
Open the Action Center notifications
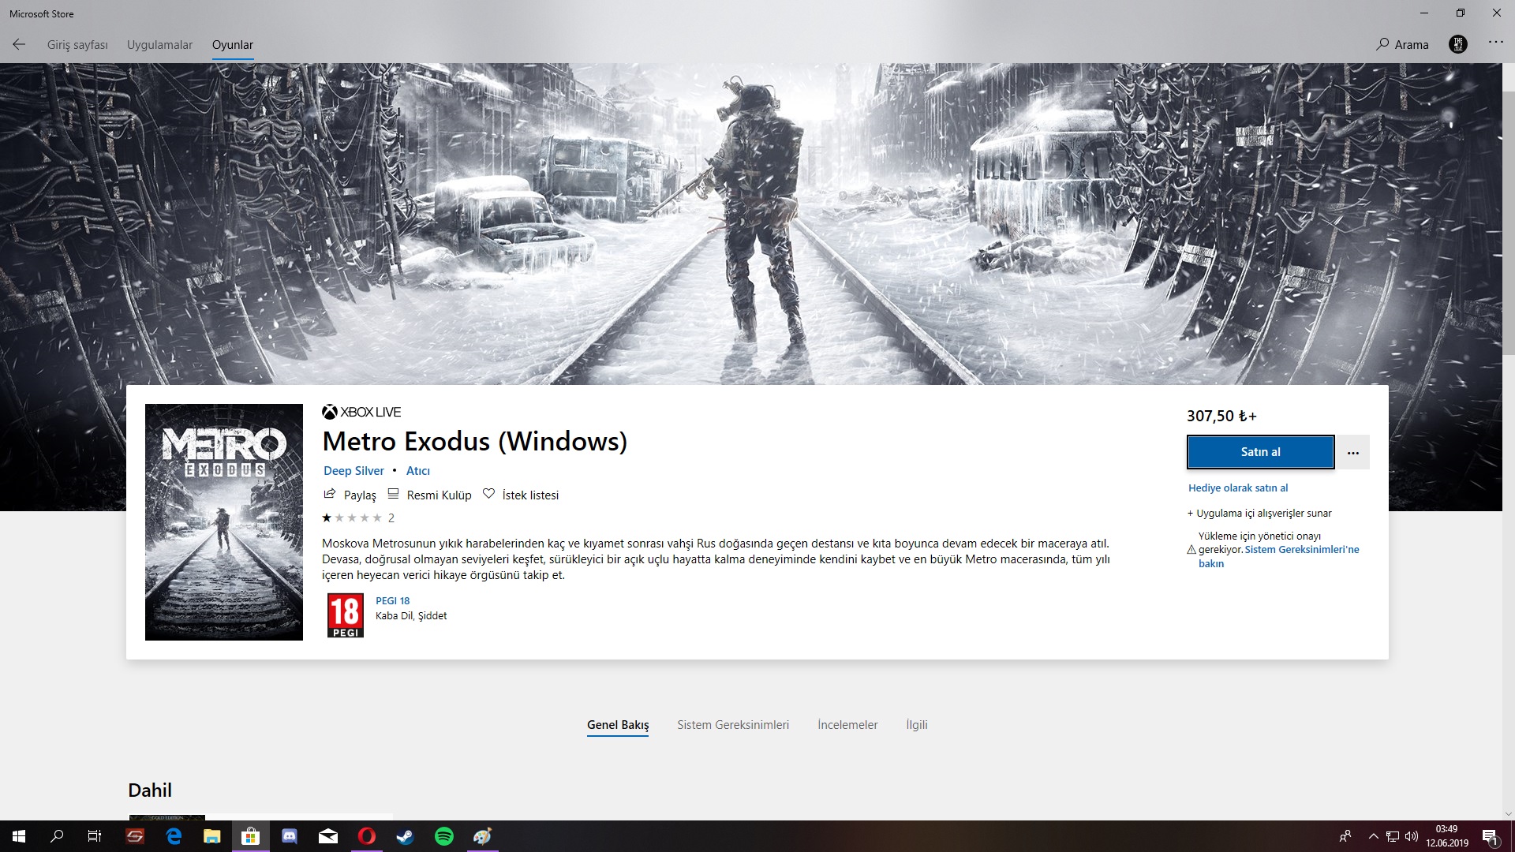[1491, 836]
